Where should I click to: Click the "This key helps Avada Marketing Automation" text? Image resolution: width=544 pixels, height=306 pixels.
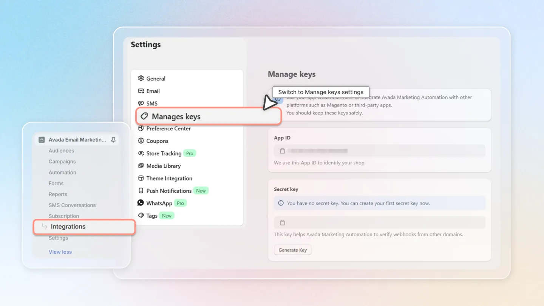tap(368, 235)
